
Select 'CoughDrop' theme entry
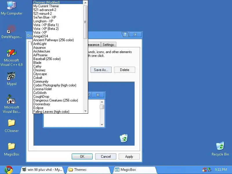pos(58,97)
